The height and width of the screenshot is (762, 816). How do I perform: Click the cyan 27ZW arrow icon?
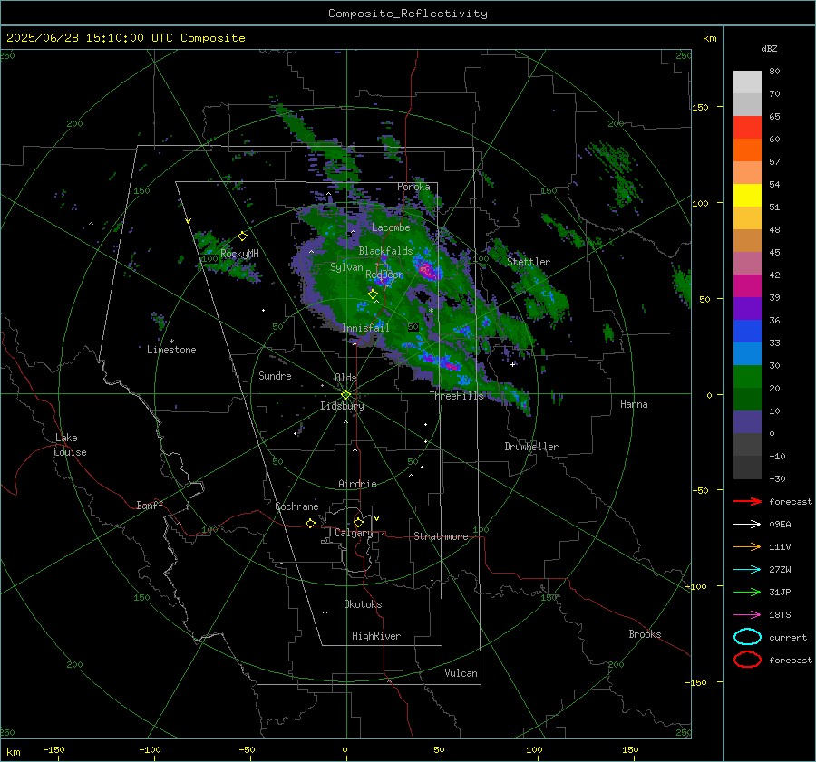point(747,570)
